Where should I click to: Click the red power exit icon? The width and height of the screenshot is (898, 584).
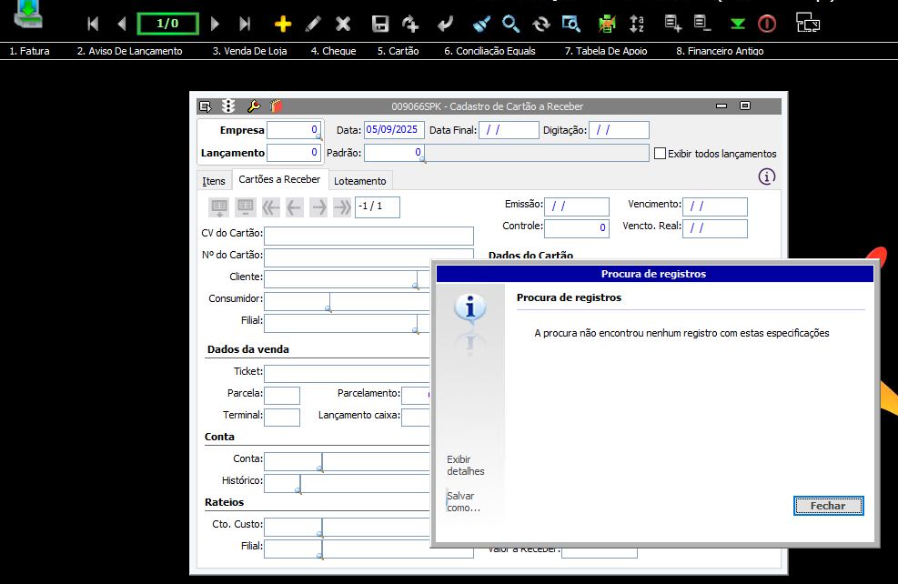point(767,24)
